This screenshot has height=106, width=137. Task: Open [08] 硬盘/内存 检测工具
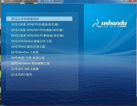28,58
